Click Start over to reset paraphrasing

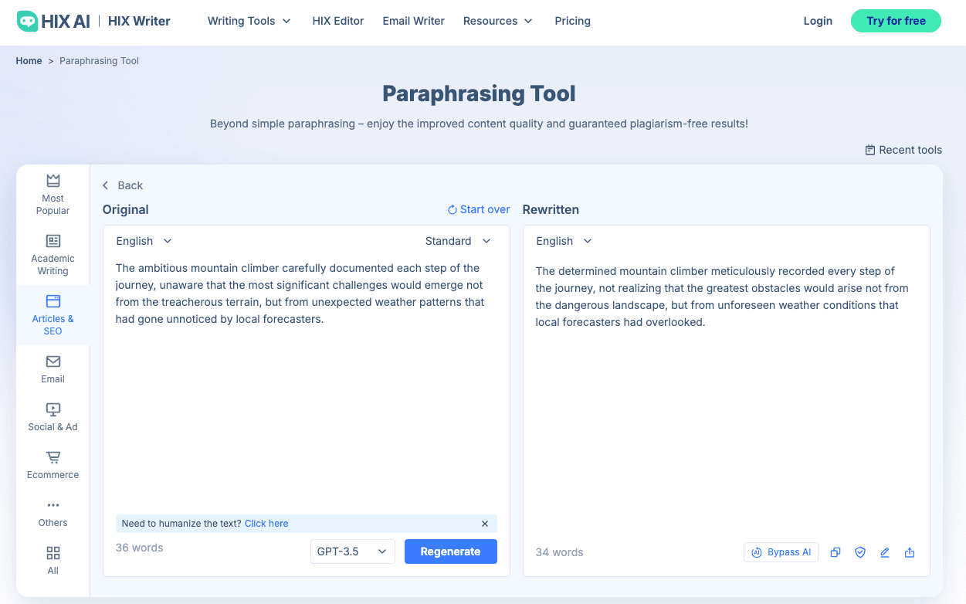tap(479, 209)
